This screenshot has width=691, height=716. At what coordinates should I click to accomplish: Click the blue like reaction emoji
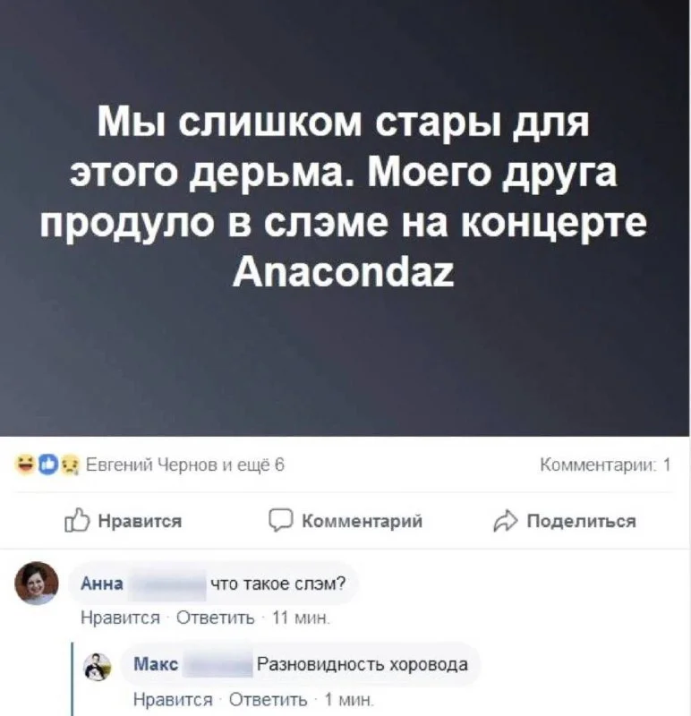[48, 465]
